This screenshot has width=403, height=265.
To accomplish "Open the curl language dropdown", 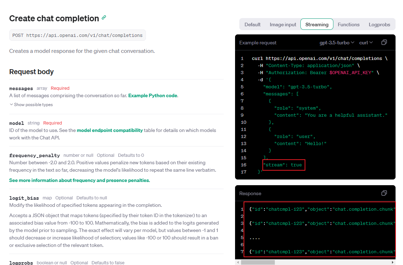I will click(366, 43).
